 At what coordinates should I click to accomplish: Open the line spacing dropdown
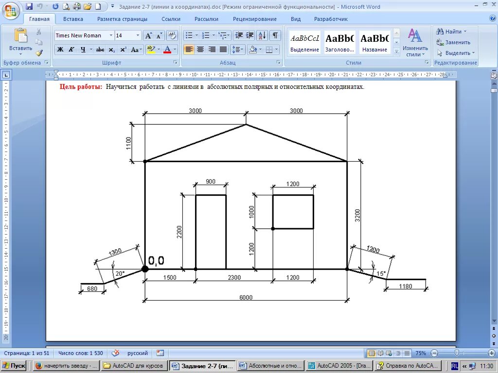coord(238,50)
